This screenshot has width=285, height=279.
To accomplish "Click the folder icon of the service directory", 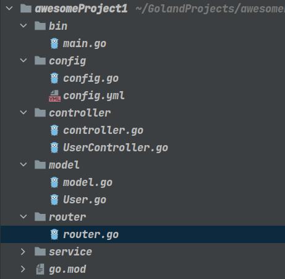I will (40, 252).
